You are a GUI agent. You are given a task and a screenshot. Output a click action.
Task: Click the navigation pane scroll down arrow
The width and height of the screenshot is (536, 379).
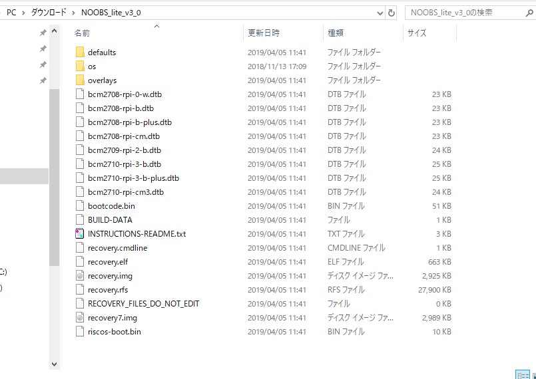coord(54,363)
